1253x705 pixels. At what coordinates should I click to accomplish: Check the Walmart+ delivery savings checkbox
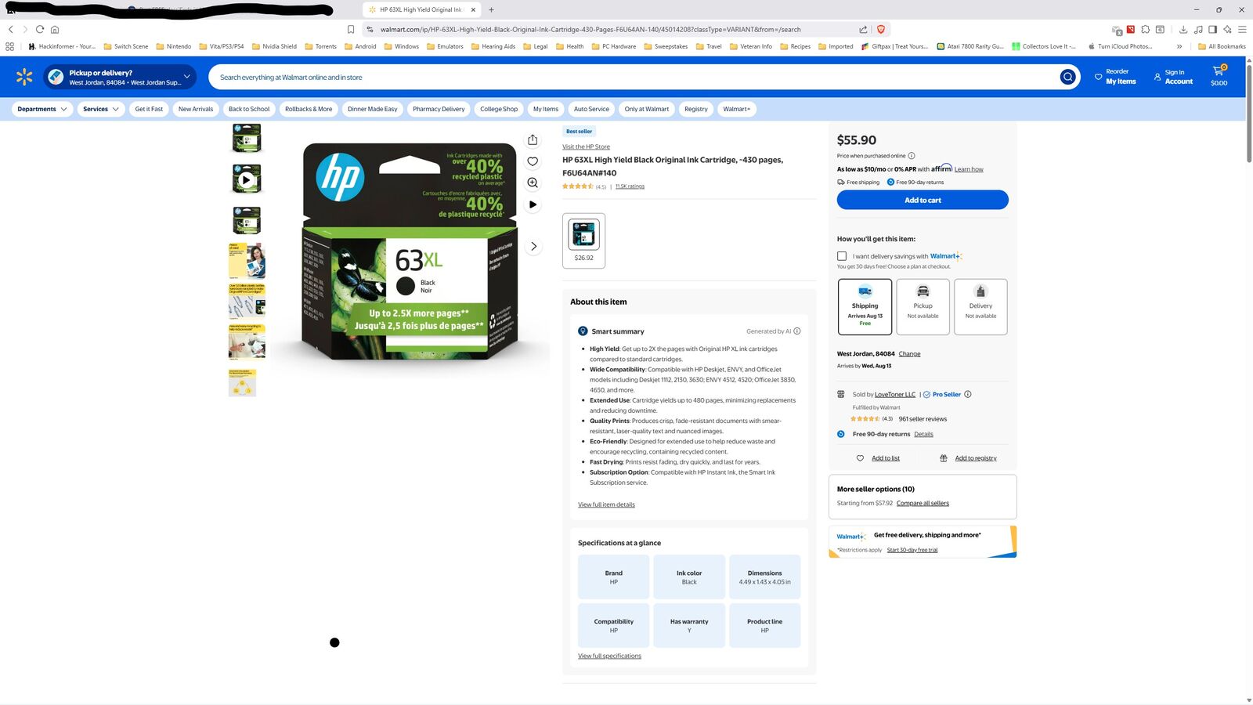pyautogui.click(x=842, y=256)
